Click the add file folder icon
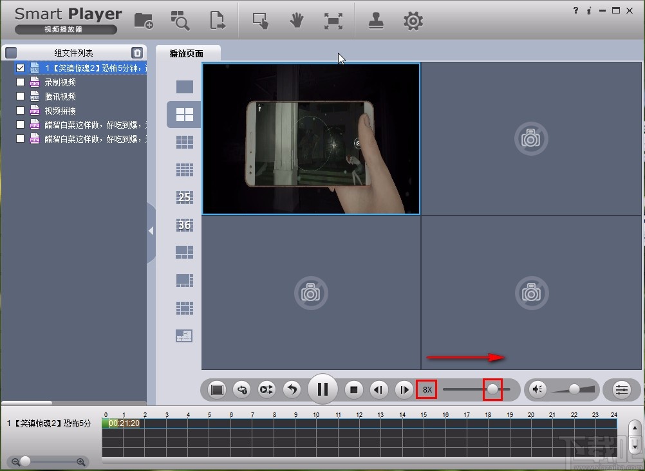Viewport: 645px width, 471px height. coord(144,21)
